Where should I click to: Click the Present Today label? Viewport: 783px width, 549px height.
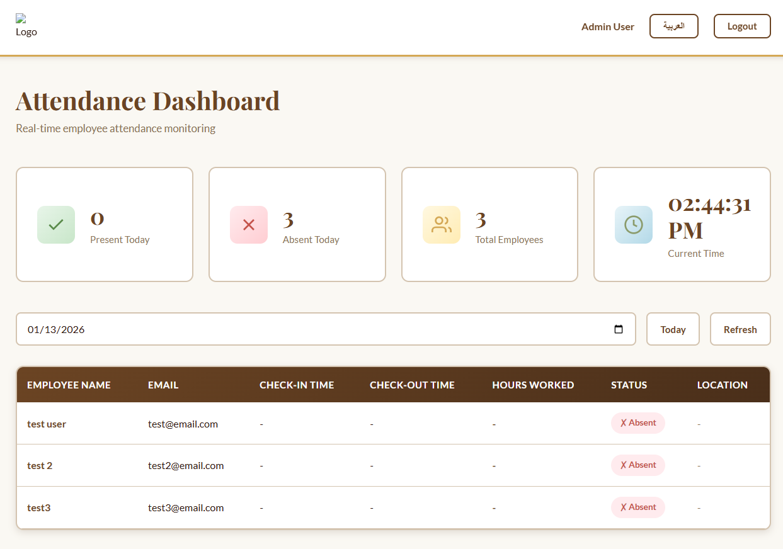pyautogui.click(x=120, y=239)
